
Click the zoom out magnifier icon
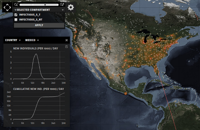tap(16, 5)
